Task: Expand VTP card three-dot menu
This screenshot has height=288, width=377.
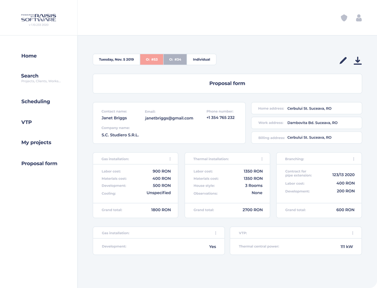Action: [353, 233]
